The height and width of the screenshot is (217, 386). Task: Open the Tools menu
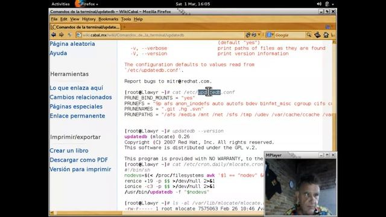click(126, 19)
